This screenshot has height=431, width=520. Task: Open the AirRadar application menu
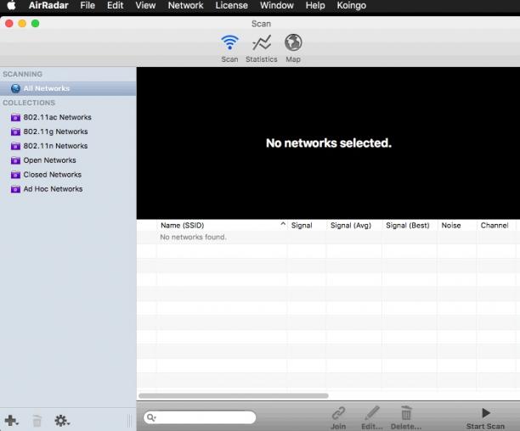pyautogui.click(x=48, y=5)
